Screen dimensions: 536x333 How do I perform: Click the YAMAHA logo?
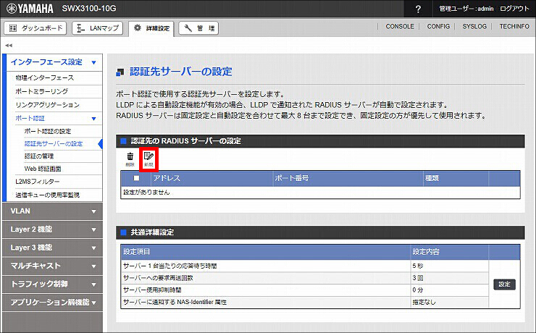click(x=30, y=9)
